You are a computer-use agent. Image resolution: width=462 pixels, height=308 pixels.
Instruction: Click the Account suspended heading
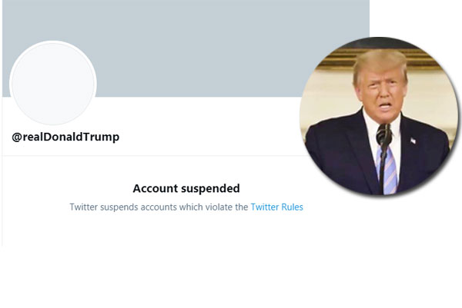186,188
